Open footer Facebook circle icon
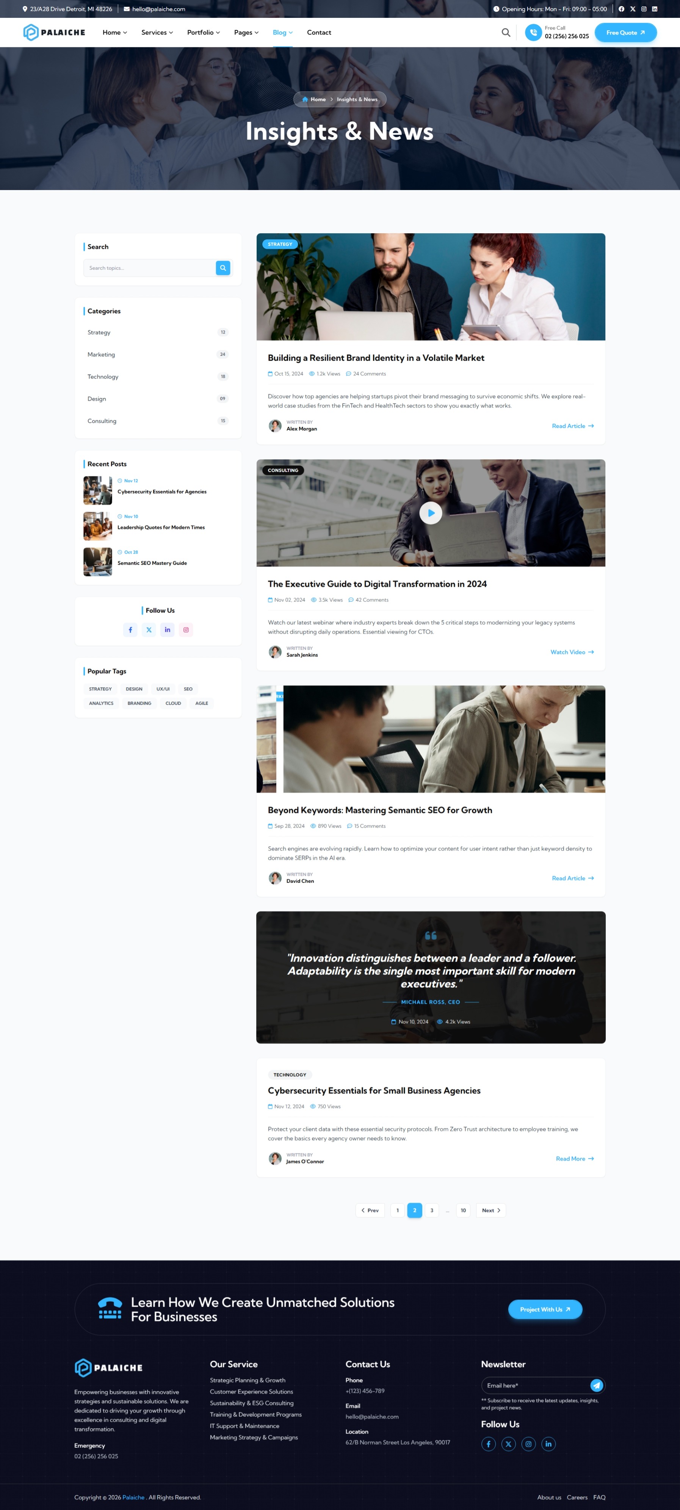Image resolution: width=680 pixels, height=1510 pixels. tap(489, 1444)
